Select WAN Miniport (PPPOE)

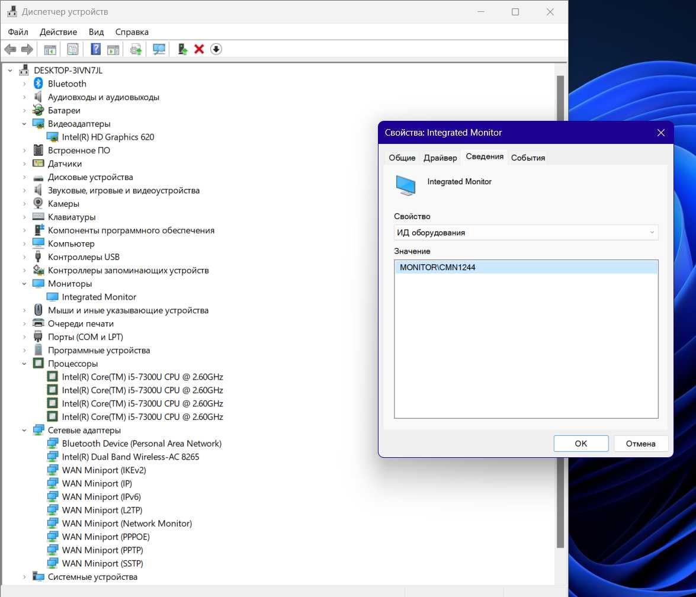pos(105,536)
